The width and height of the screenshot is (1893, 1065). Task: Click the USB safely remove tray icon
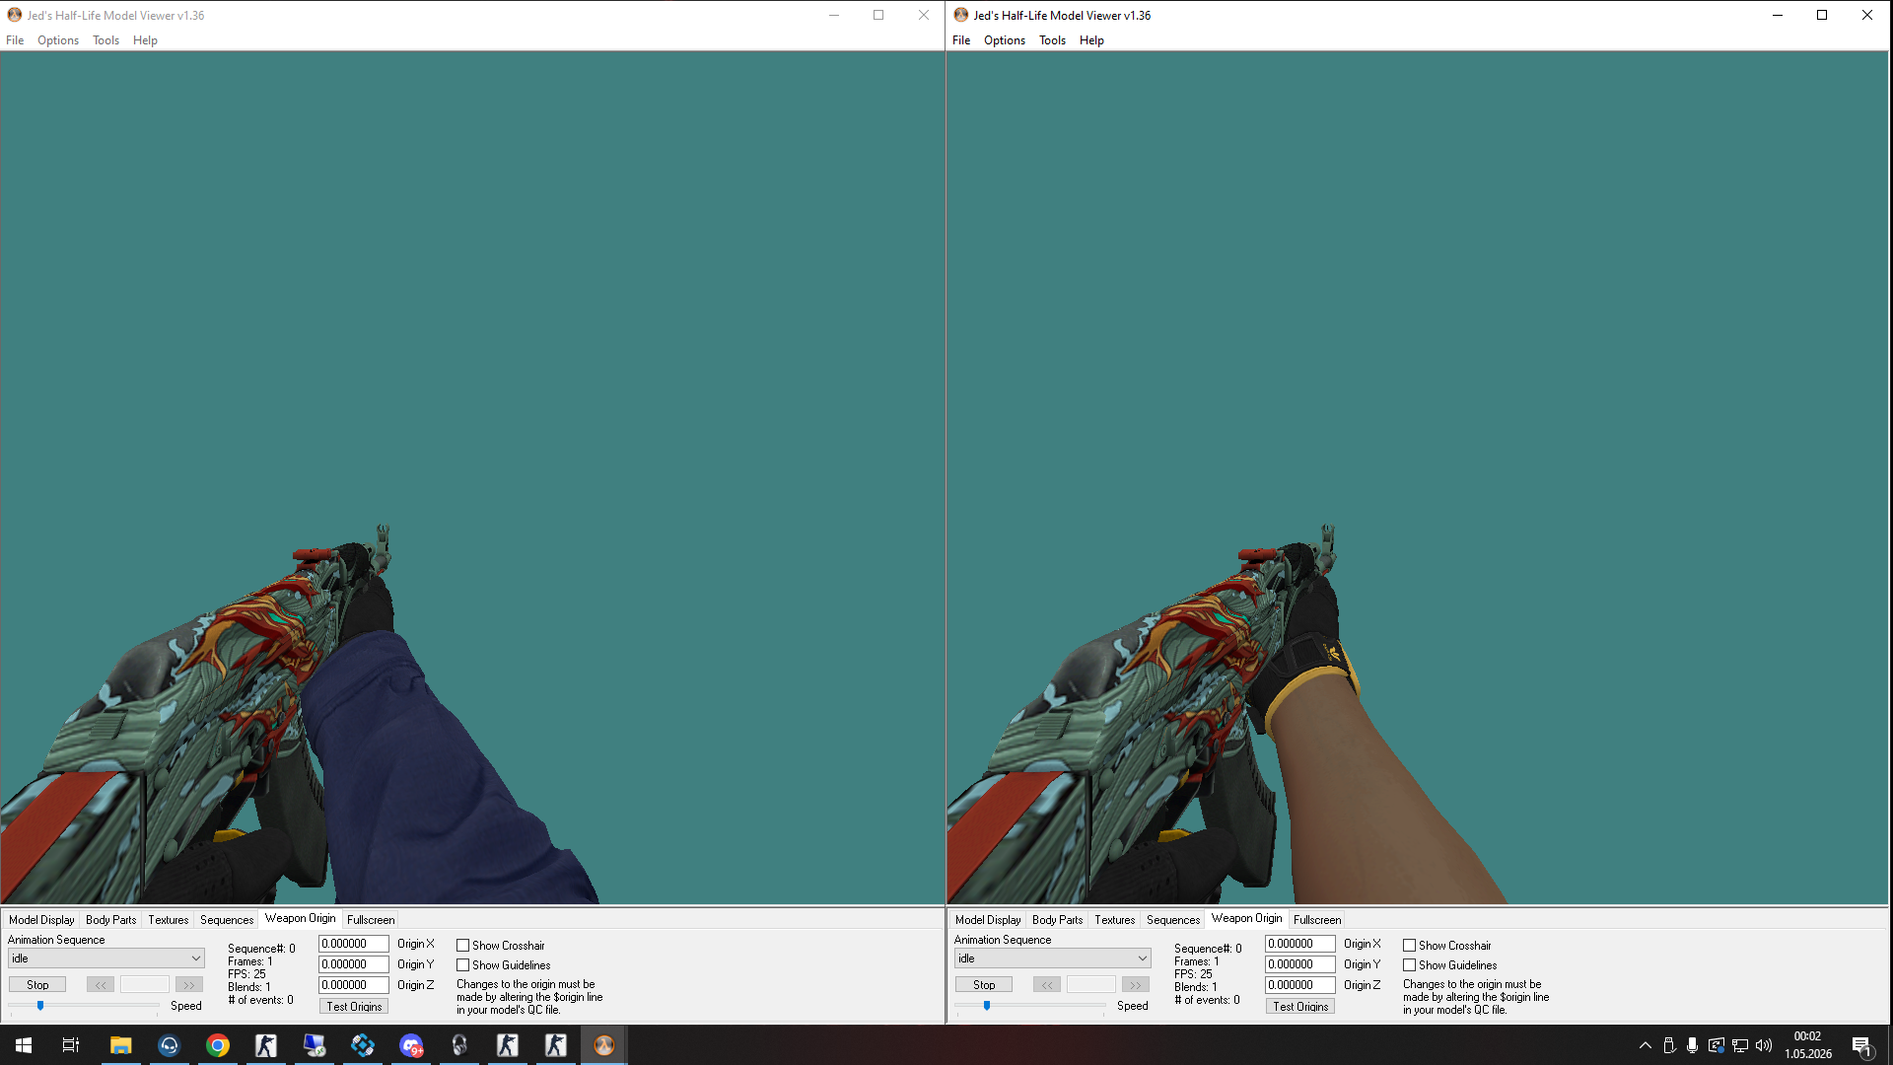tap(1669, 1045)
